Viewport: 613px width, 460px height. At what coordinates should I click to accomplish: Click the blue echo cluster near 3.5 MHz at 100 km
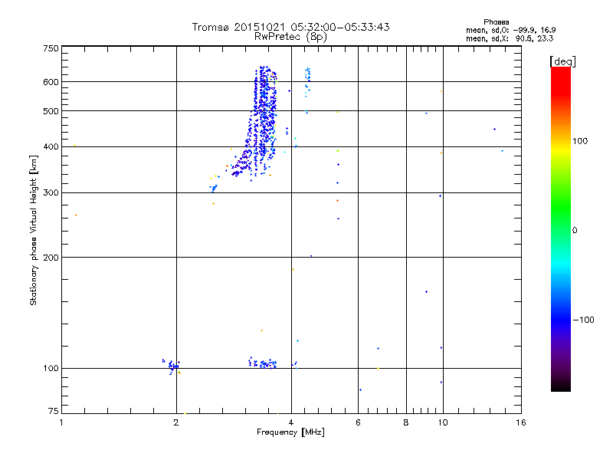(263, 363)
